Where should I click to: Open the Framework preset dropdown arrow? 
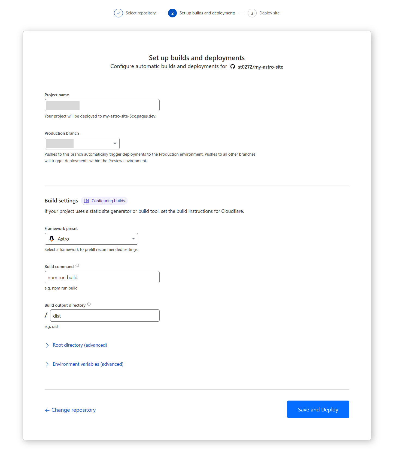133,239
